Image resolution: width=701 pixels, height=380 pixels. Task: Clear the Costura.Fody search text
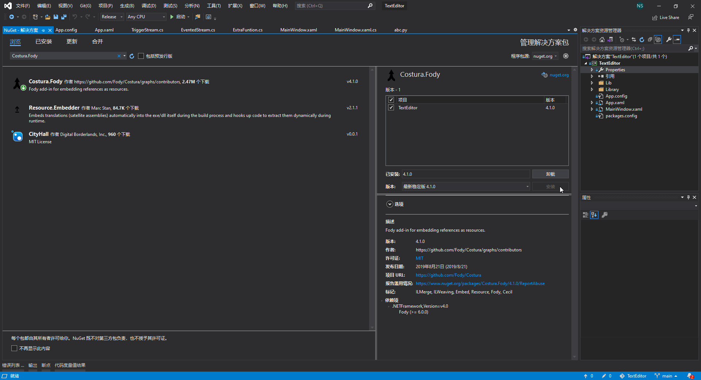119,56
